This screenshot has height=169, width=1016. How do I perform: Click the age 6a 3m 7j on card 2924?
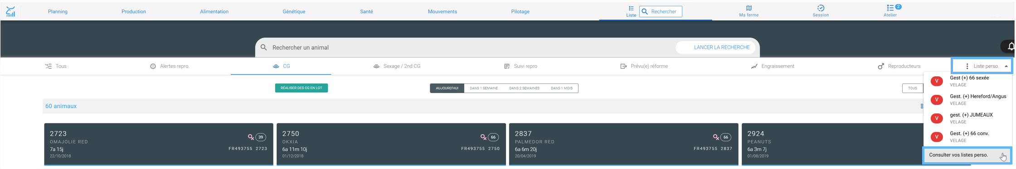click(x=757, y=149)
